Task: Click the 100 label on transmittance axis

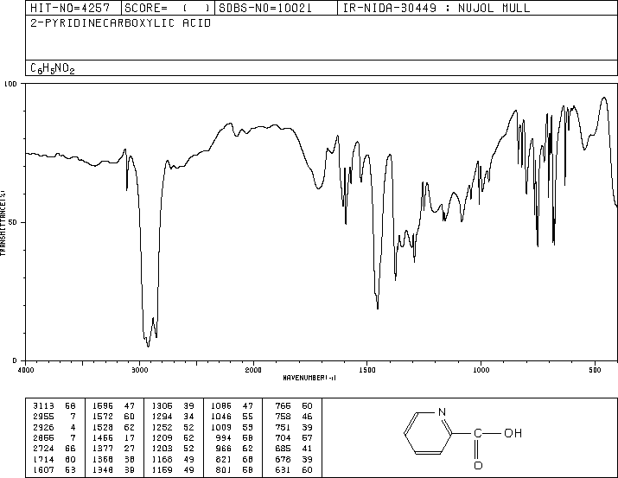Action: point(10,84)
